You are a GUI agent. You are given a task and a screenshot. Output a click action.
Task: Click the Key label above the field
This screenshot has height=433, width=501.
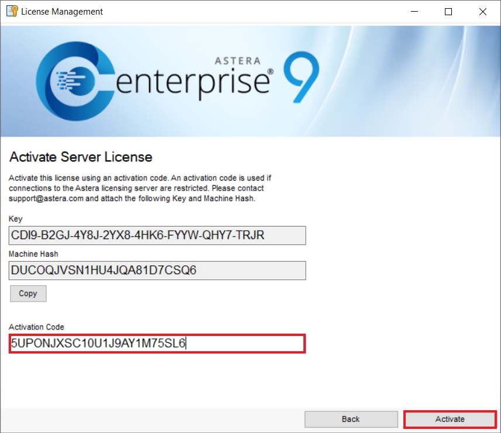click(16, 219)
